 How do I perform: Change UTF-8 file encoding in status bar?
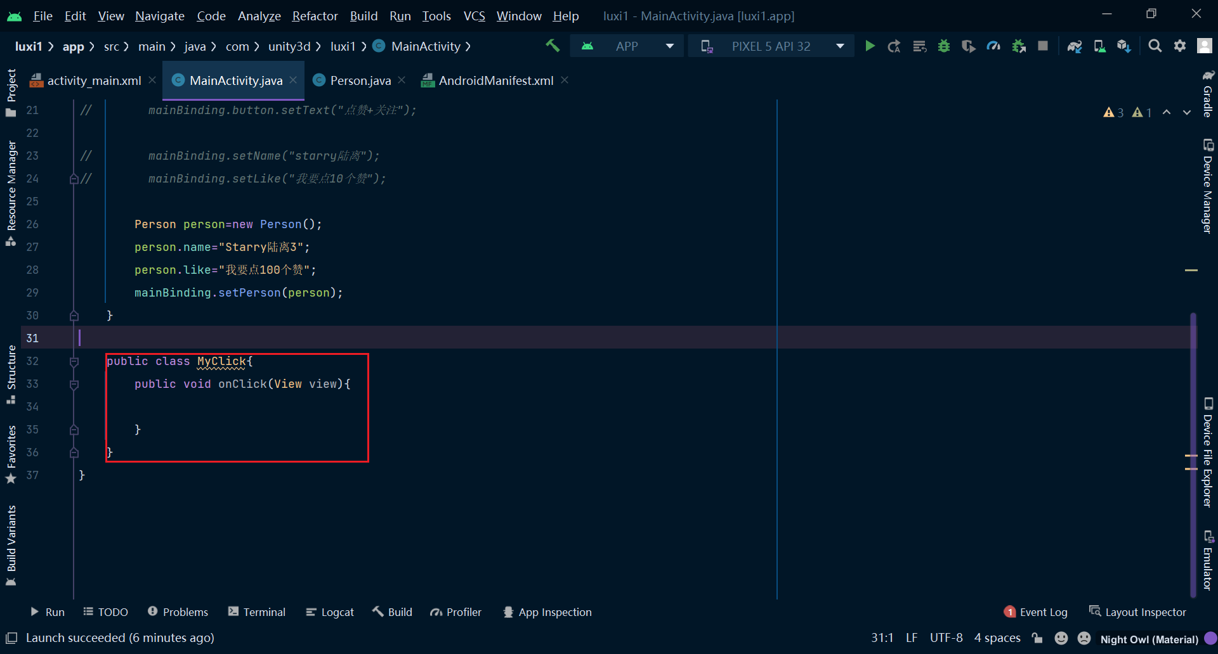coord(946,638)
